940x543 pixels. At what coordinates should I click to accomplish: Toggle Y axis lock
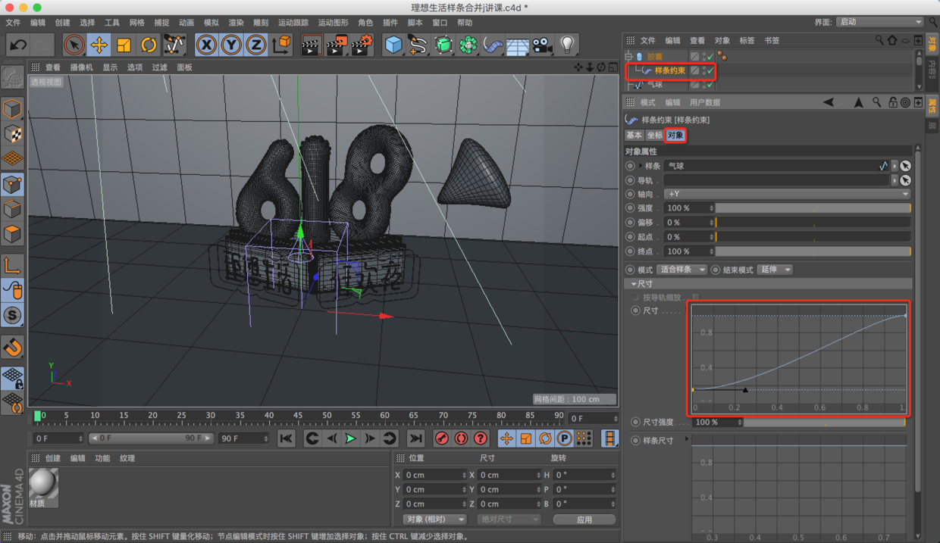(x=231, y=45)
